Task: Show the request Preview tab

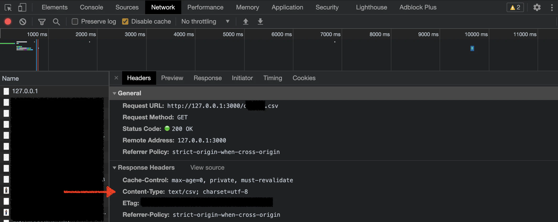Action: click(x=172, y=78)
